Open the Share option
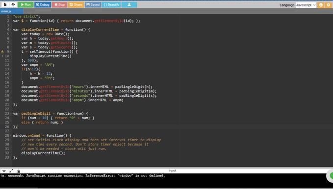 (x=76, y=4)
